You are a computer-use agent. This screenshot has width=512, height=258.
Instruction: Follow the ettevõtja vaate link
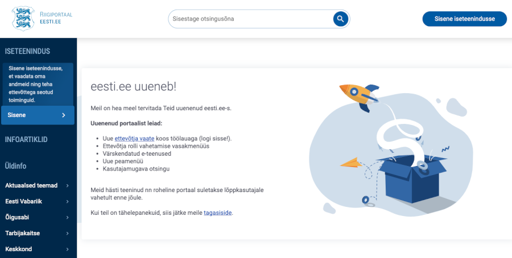click(134, 138)
